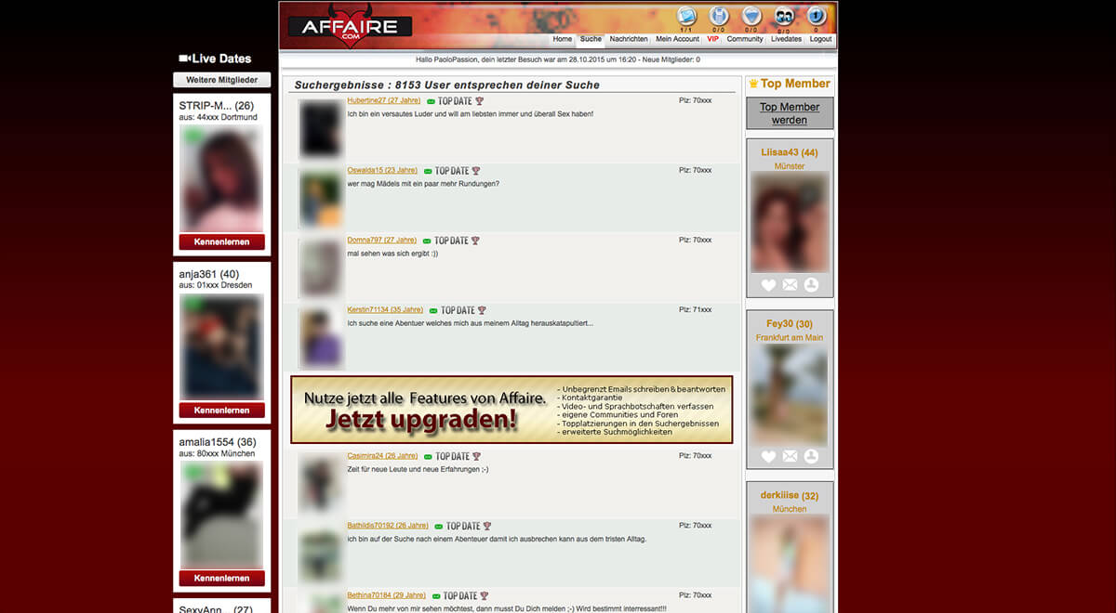Screen dimensions: 1116x613
Task: Click the heart icon under Liisaa43
Action: tap(768, 285)
